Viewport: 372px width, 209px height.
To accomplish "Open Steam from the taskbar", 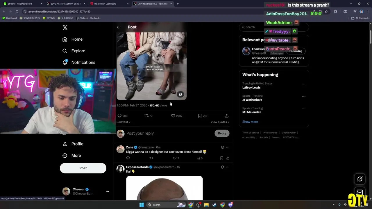I will (214, 205).
